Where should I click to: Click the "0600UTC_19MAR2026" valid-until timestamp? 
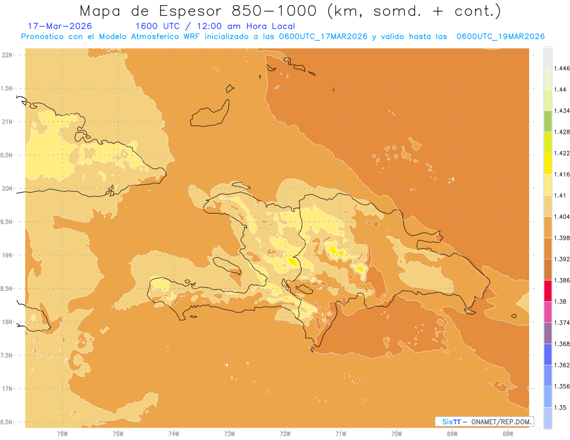(x=500, y=37)
